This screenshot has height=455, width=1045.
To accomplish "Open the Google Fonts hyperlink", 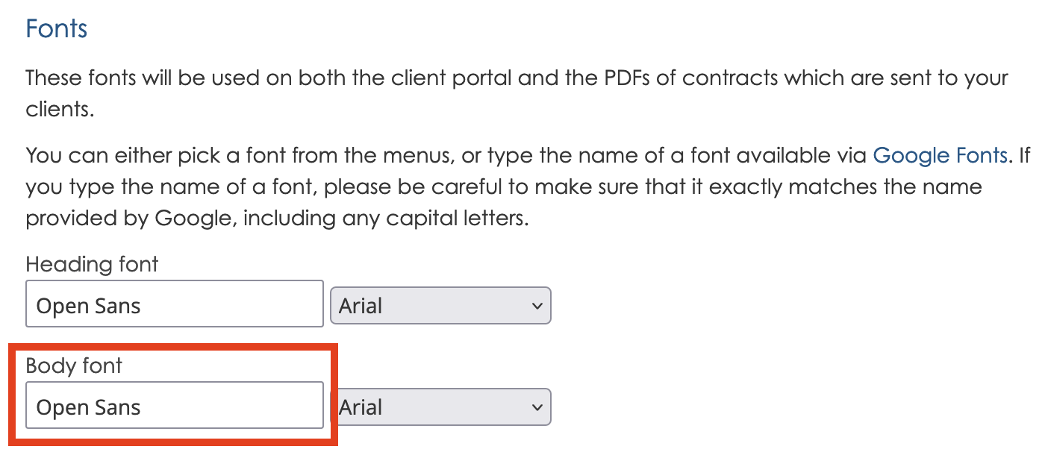I will pyautogui.click(x=940, y=155).
